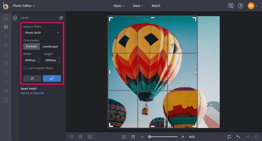This screenshot has height=141, width=262.
Task: Open the Photo Editor dropdown
Action: click(x=24, y=6)
